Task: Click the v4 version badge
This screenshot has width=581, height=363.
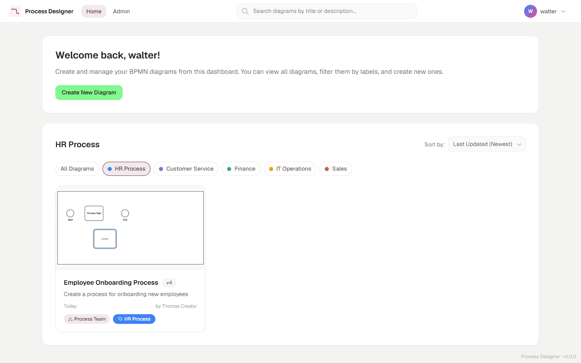Action: pyautogui.click(x=169, y=283)
